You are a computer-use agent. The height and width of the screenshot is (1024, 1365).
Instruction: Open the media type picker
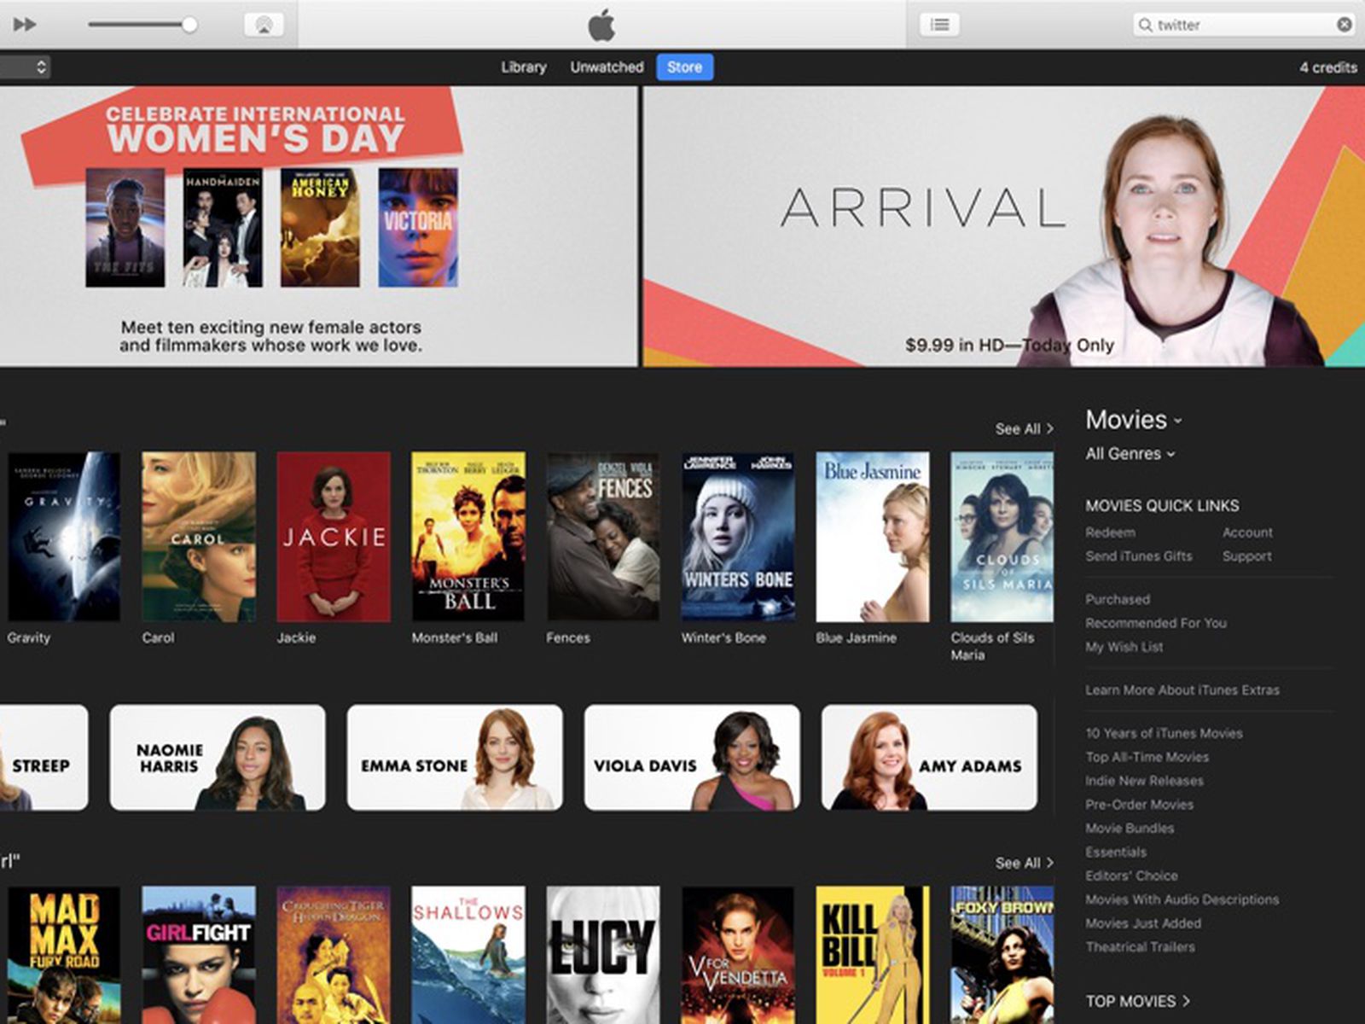26,67
